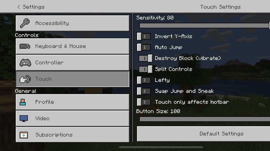The height and width of the screenshot is (151, 270).
Task: Click the hand icon for Touch
Action: pyautogui.click(x=25, y=79)
